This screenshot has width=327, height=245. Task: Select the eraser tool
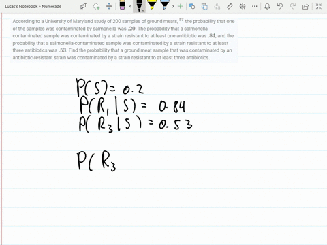[122, 5]
